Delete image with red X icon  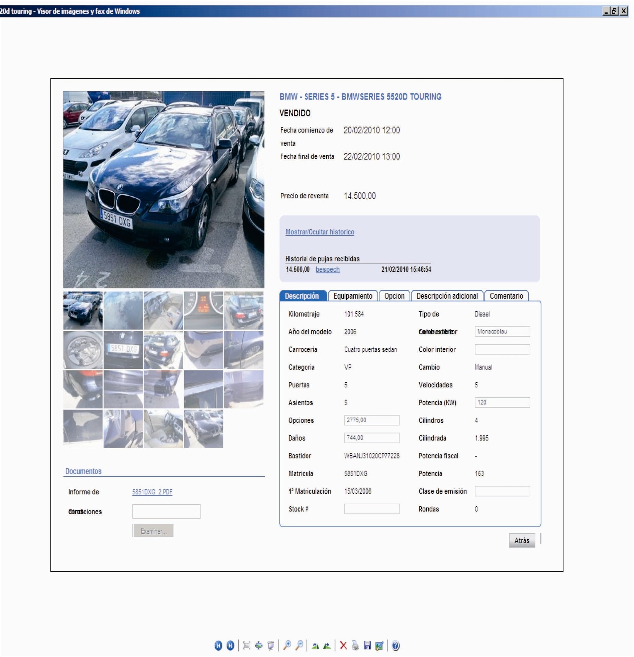[343, 645]
